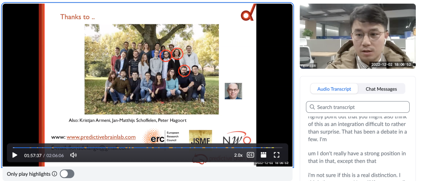This screenshot has height=181, width=439.
Task: Click the small portrait photo on the slide
Action: click(233, 91)
